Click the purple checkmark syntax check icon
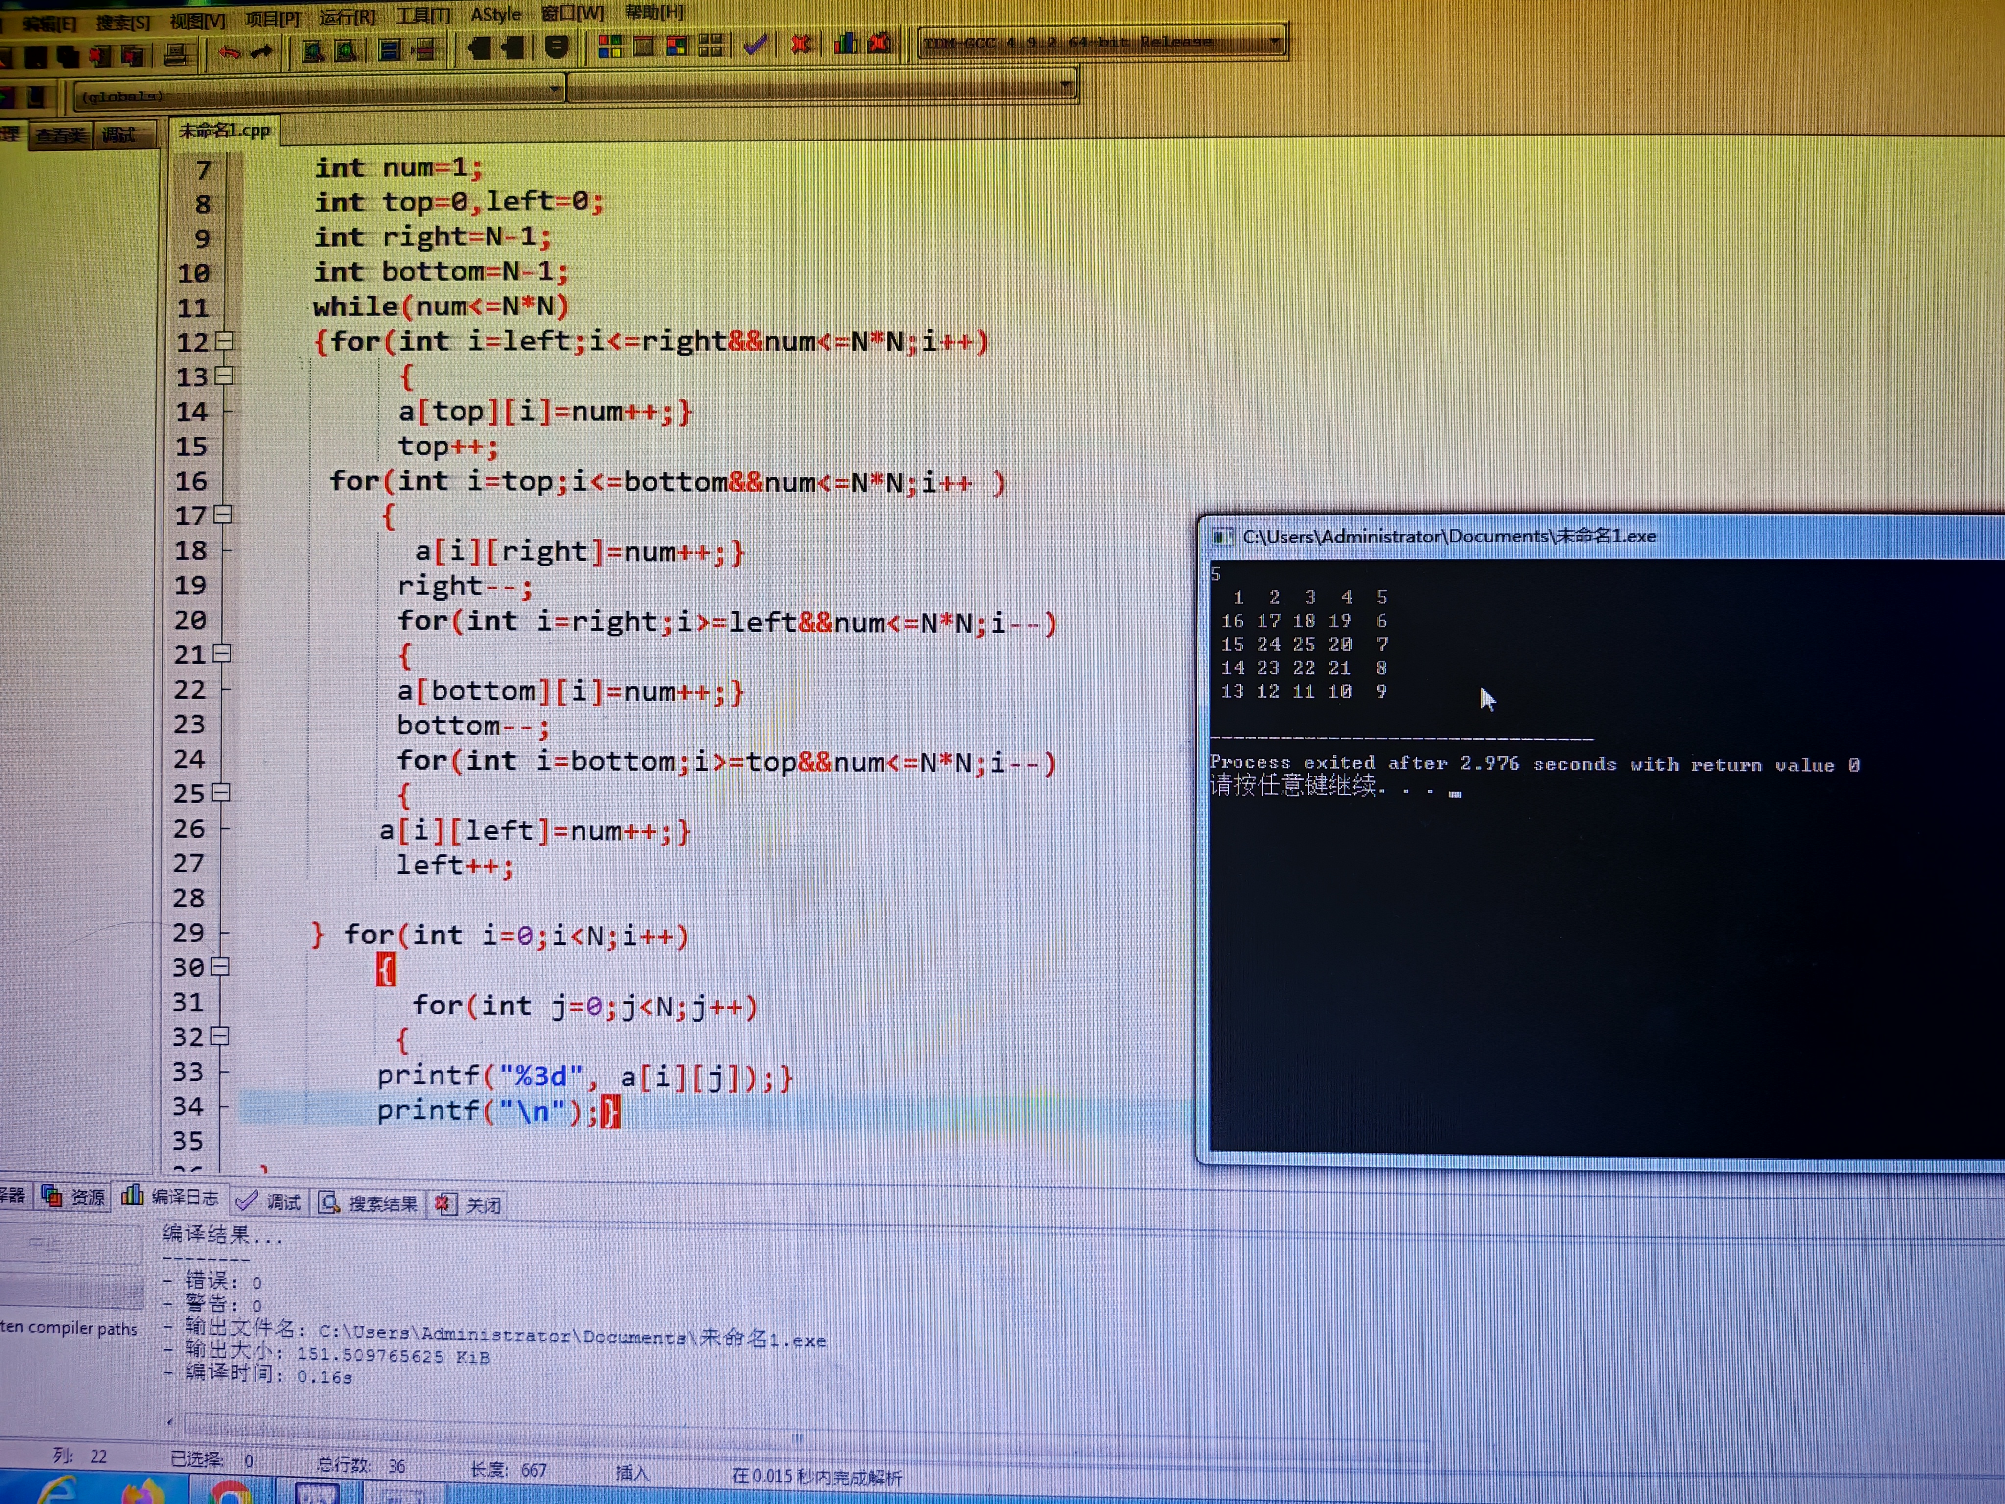The height and width of the screenshot is (1504, 2005). (x=755, y=44)
